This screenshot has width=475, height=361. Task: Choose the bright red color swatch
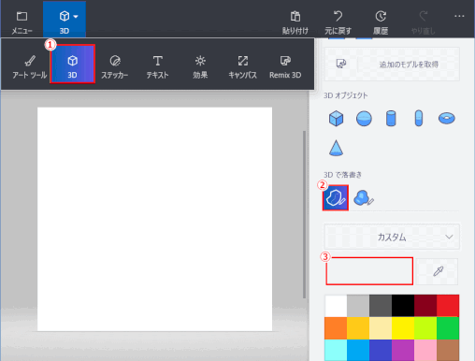click(x=448, y=306)
